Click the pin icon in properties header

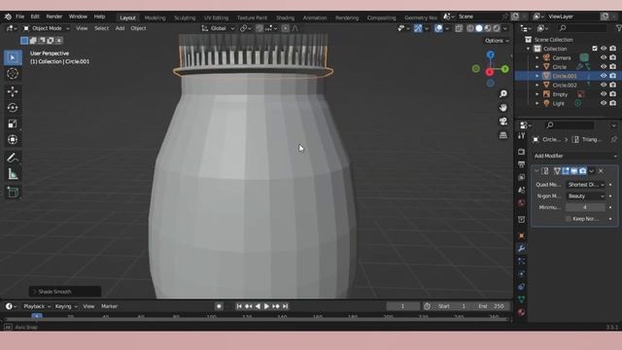coord(613,139)
